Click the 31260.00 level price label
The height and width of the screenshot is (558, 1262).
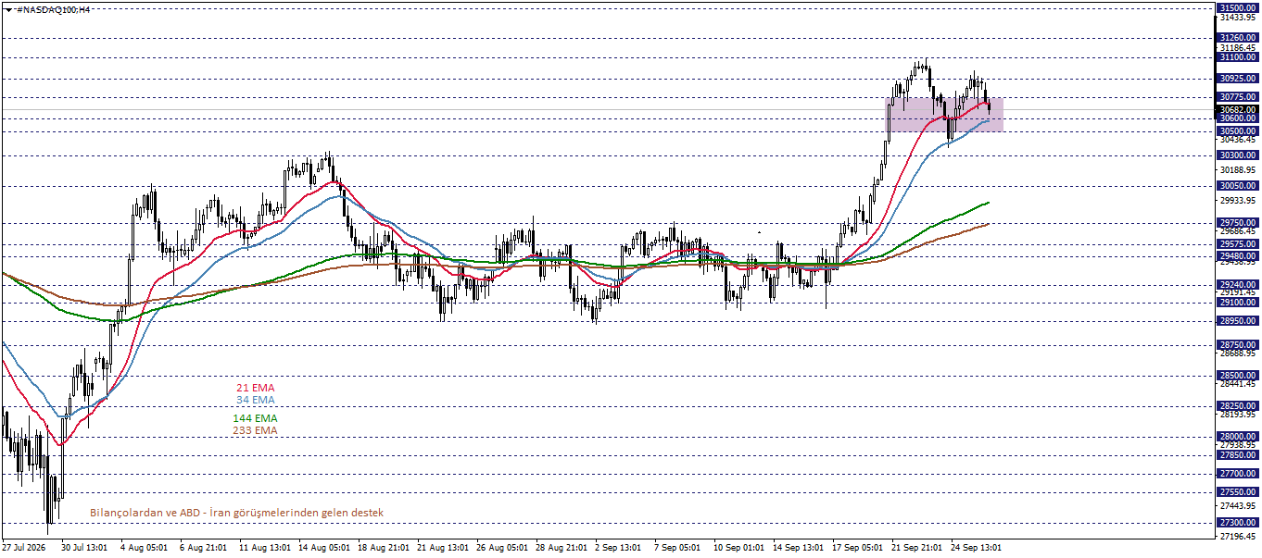(1237, 38)
